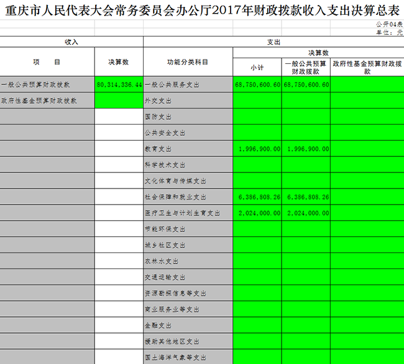Screen dimensions: 404x364
Task: Select 2,024,000.00 in the 小计 column
Action: coord(257,213)
